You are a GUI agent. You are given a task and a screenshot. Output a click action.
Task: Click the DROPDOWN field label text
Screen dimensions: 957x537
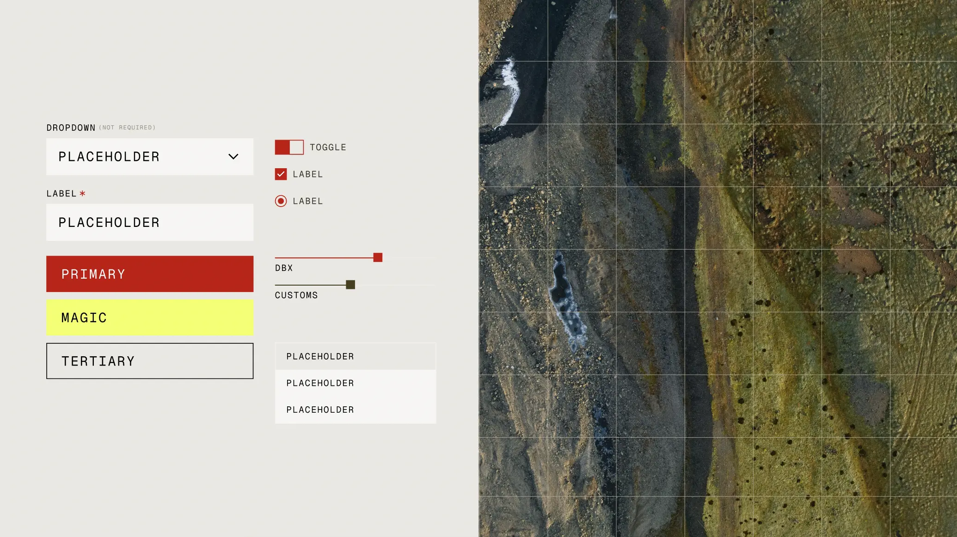[x=71, y=128]
